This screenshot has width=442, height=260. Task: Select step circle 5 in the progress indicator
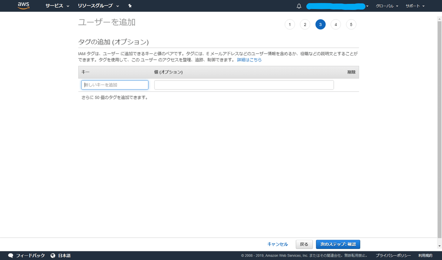point(351,24)
